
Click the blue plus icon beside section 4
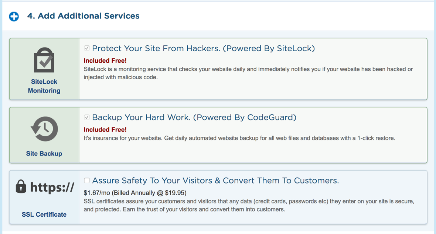tap(14, 16)
